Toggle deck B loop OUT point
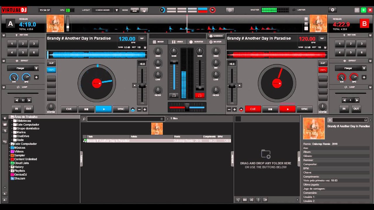The height and width of the screenshot is (210, 374). pos(356,109)
